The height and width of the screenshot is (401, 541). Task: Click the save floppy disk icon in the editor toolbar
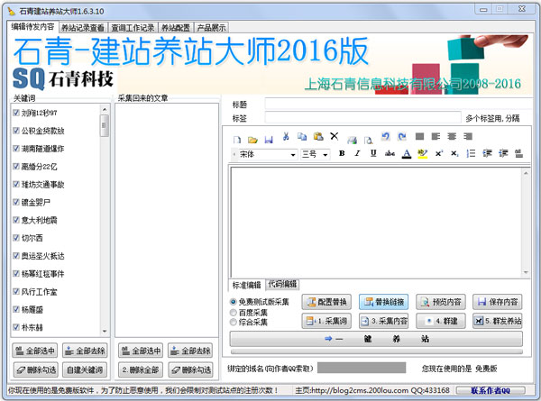pos(269,140)
